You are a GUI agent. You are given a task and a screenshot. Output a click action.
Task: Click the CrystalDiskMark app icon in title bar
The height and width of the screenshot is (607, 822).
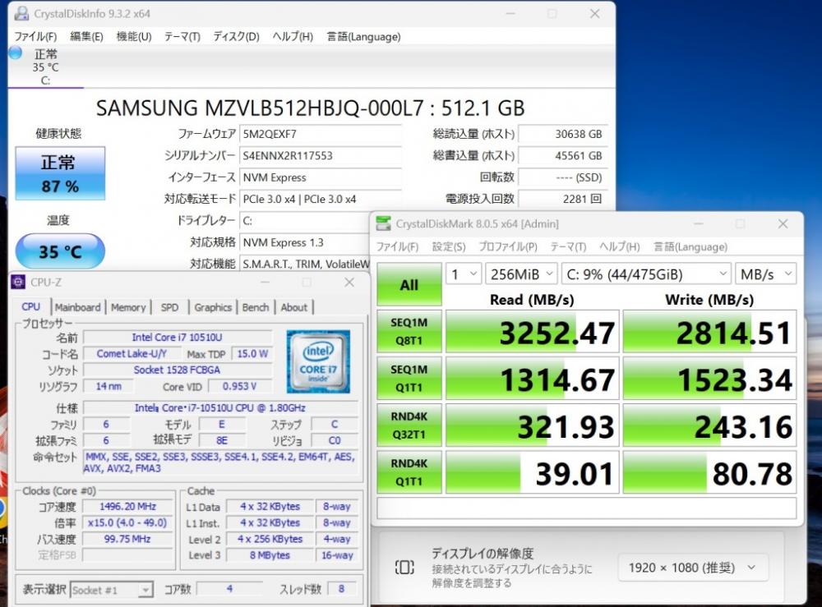click(383, 223)
